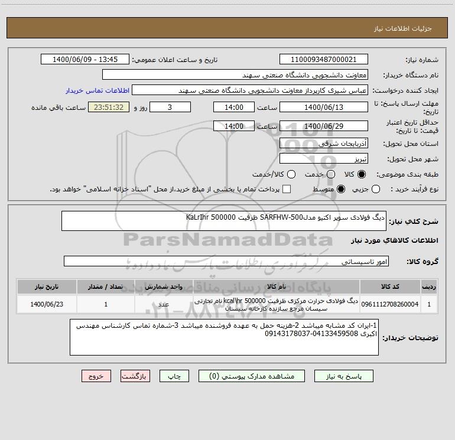Open the اطلاعات تماس خریدار link
This screenshot has height=440, width=455.
point(97,90)
